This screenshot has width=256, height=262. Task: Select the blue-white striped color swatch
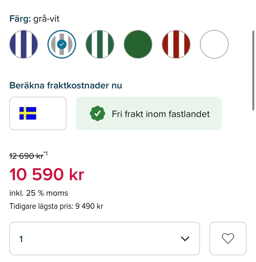(23, 44)
